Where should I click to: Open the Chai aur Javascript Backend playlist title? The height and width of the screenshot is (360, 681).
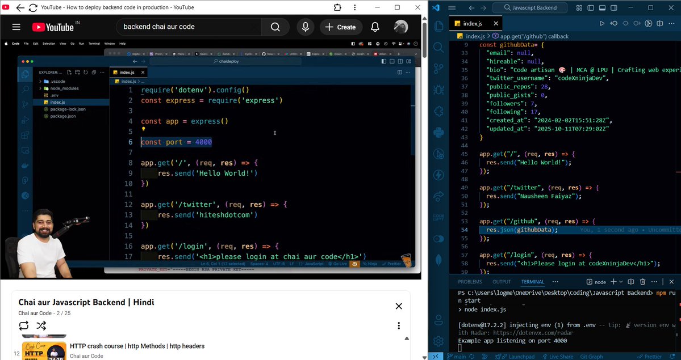point(86,302)
